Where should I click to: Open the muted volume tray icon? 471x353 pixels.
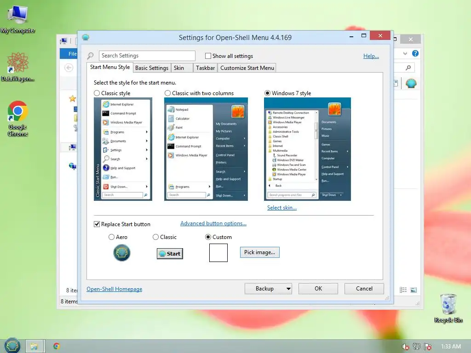click(x=406, y=347)
